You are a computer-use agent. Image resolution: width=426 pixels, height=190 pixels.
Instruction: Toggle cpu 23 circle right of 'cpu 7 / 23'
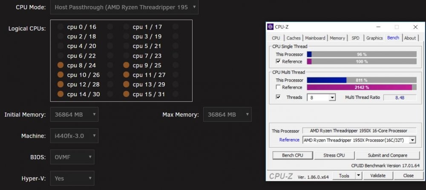(x=176, y=55)
